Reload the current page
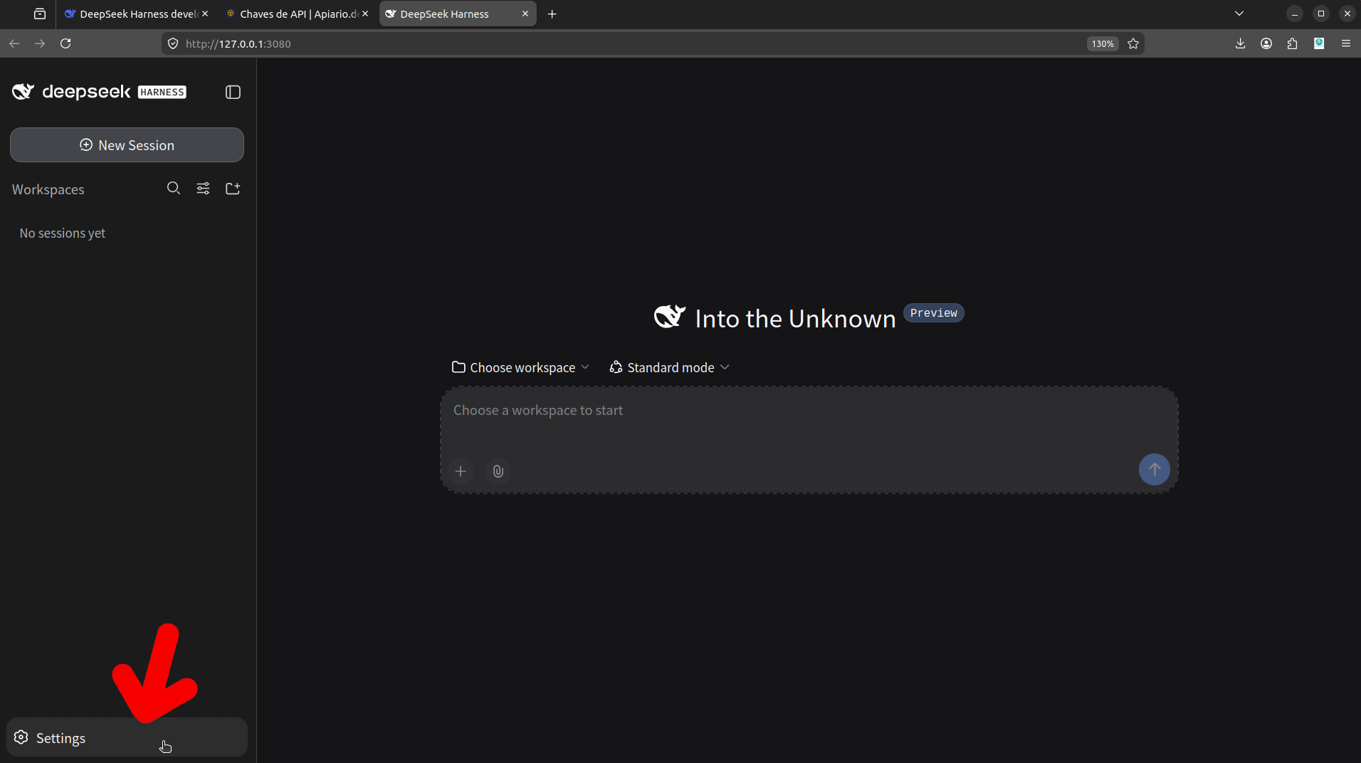Image resolution: width=1361 pixels, height=763 pixels. (65, 43)
